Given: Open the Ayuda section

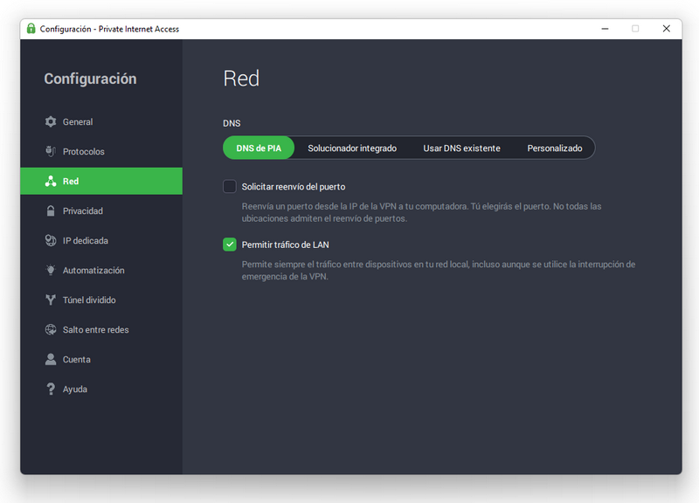Looking at the screenshot, I should click(101, 389).
